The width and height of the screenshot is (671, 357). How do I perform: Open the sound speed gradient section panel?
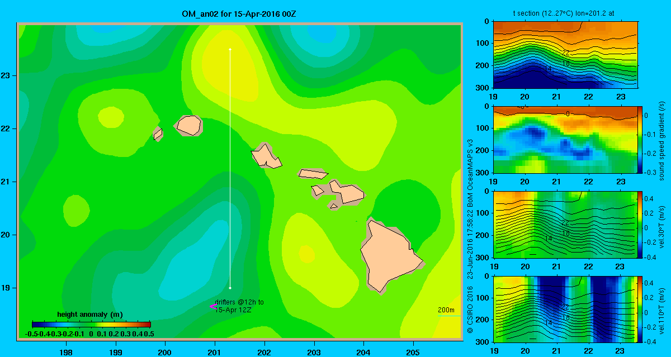(564, 139)
